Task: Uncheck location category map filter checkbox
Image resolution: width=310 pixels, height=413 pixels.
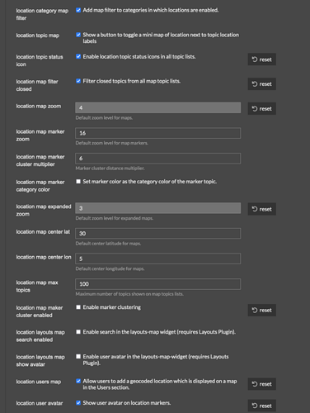Action: [x=78, y=10]
